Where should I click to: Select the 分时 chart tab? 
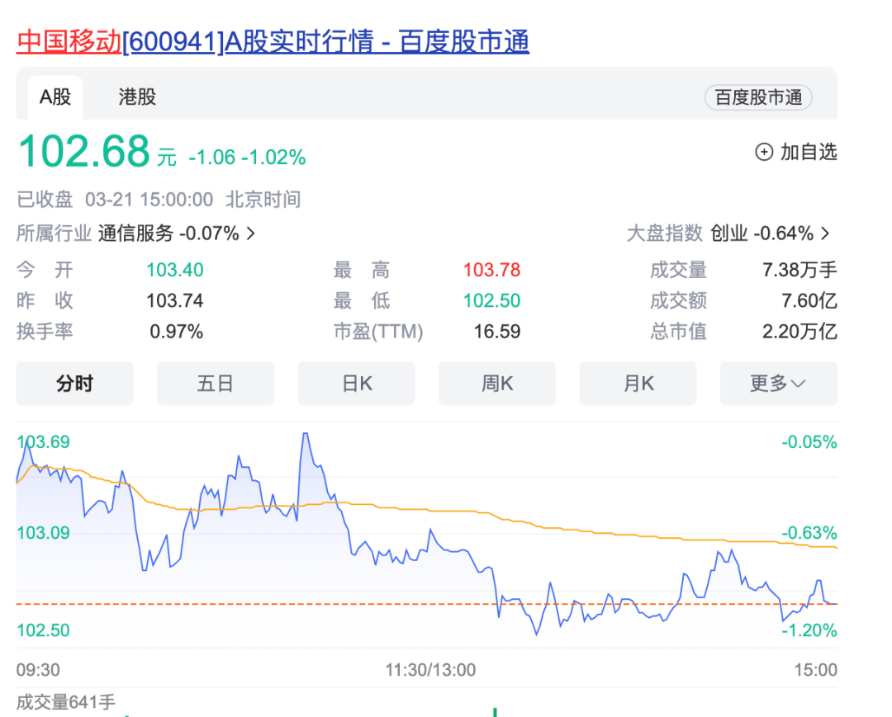[x=74, y=384]
